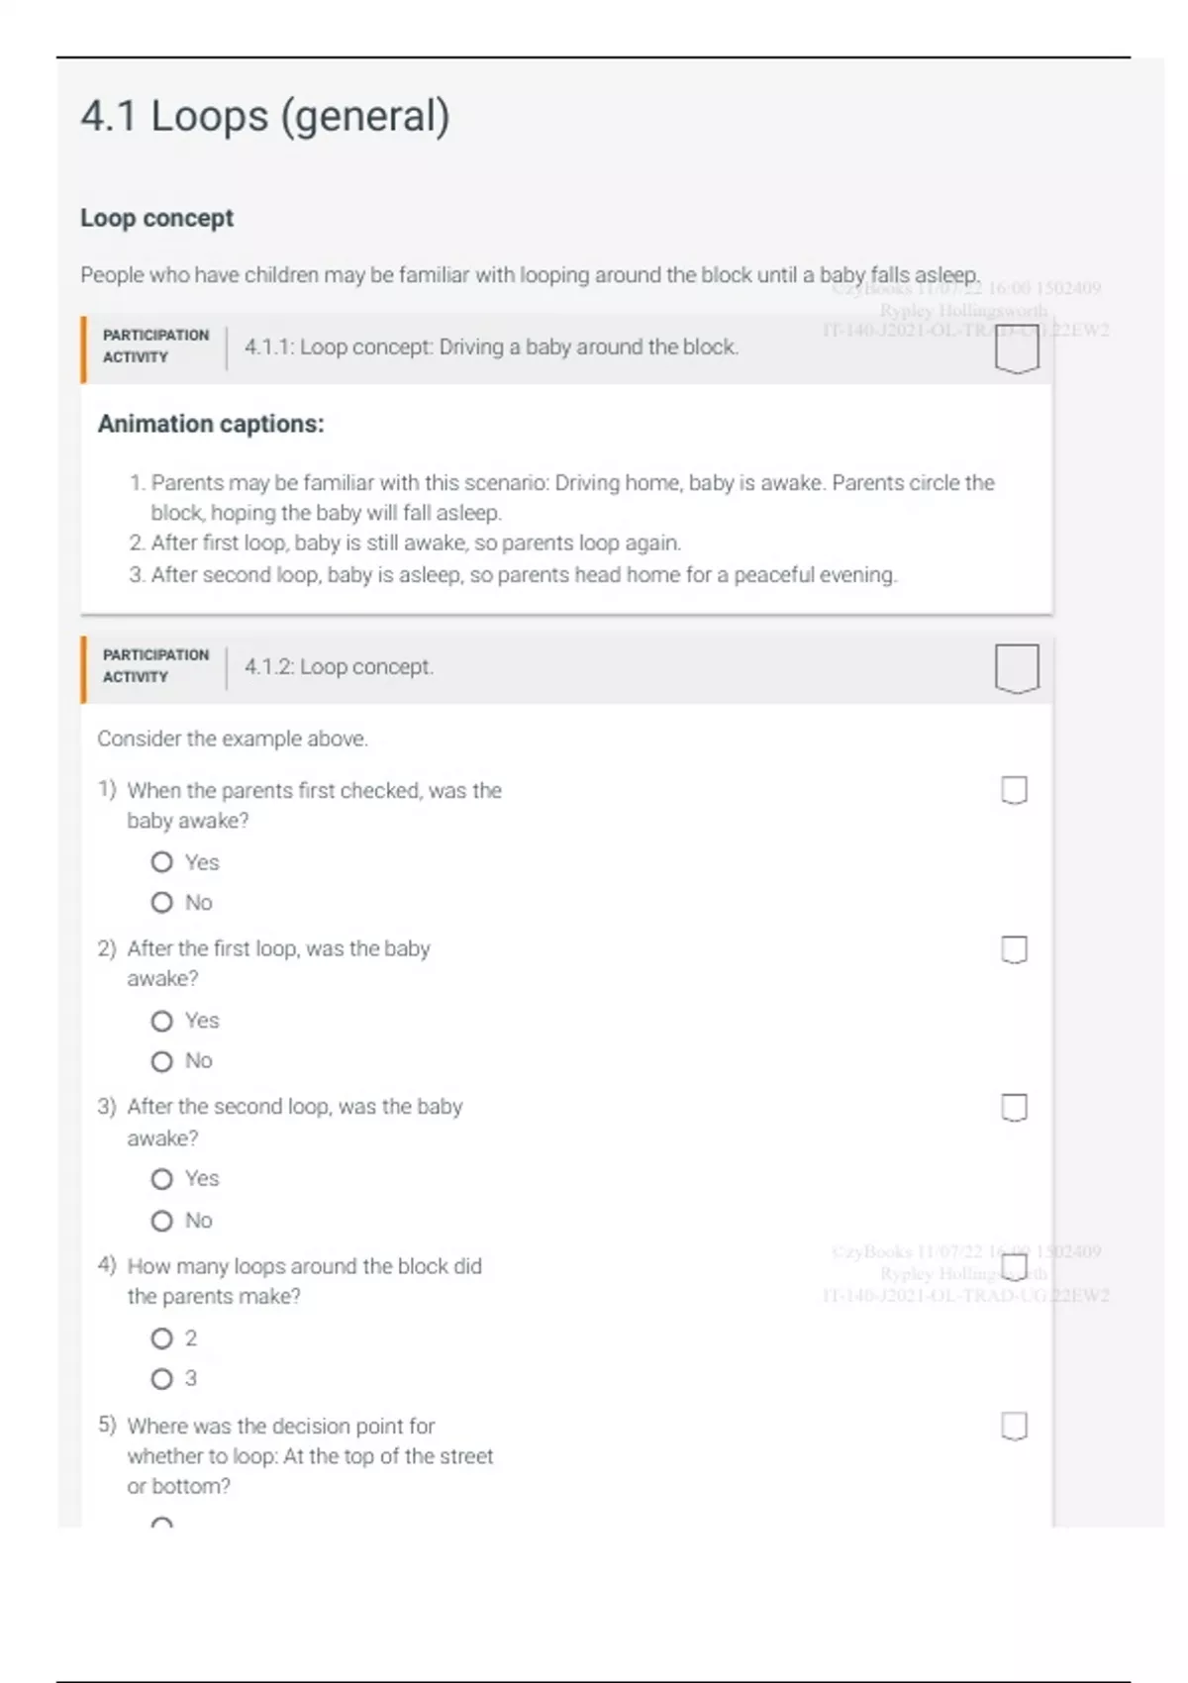Click question 1 completion marker icon

[1014, 790]
